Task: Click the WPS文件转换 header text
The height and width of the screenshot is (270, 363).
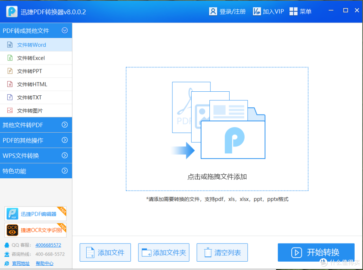Action: pos(21,155)
